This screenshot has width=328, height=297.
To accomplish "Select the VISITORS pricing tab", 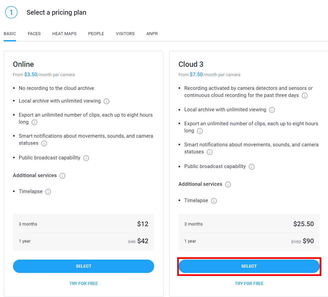I will pyautogui.click(x=125, y=34).
